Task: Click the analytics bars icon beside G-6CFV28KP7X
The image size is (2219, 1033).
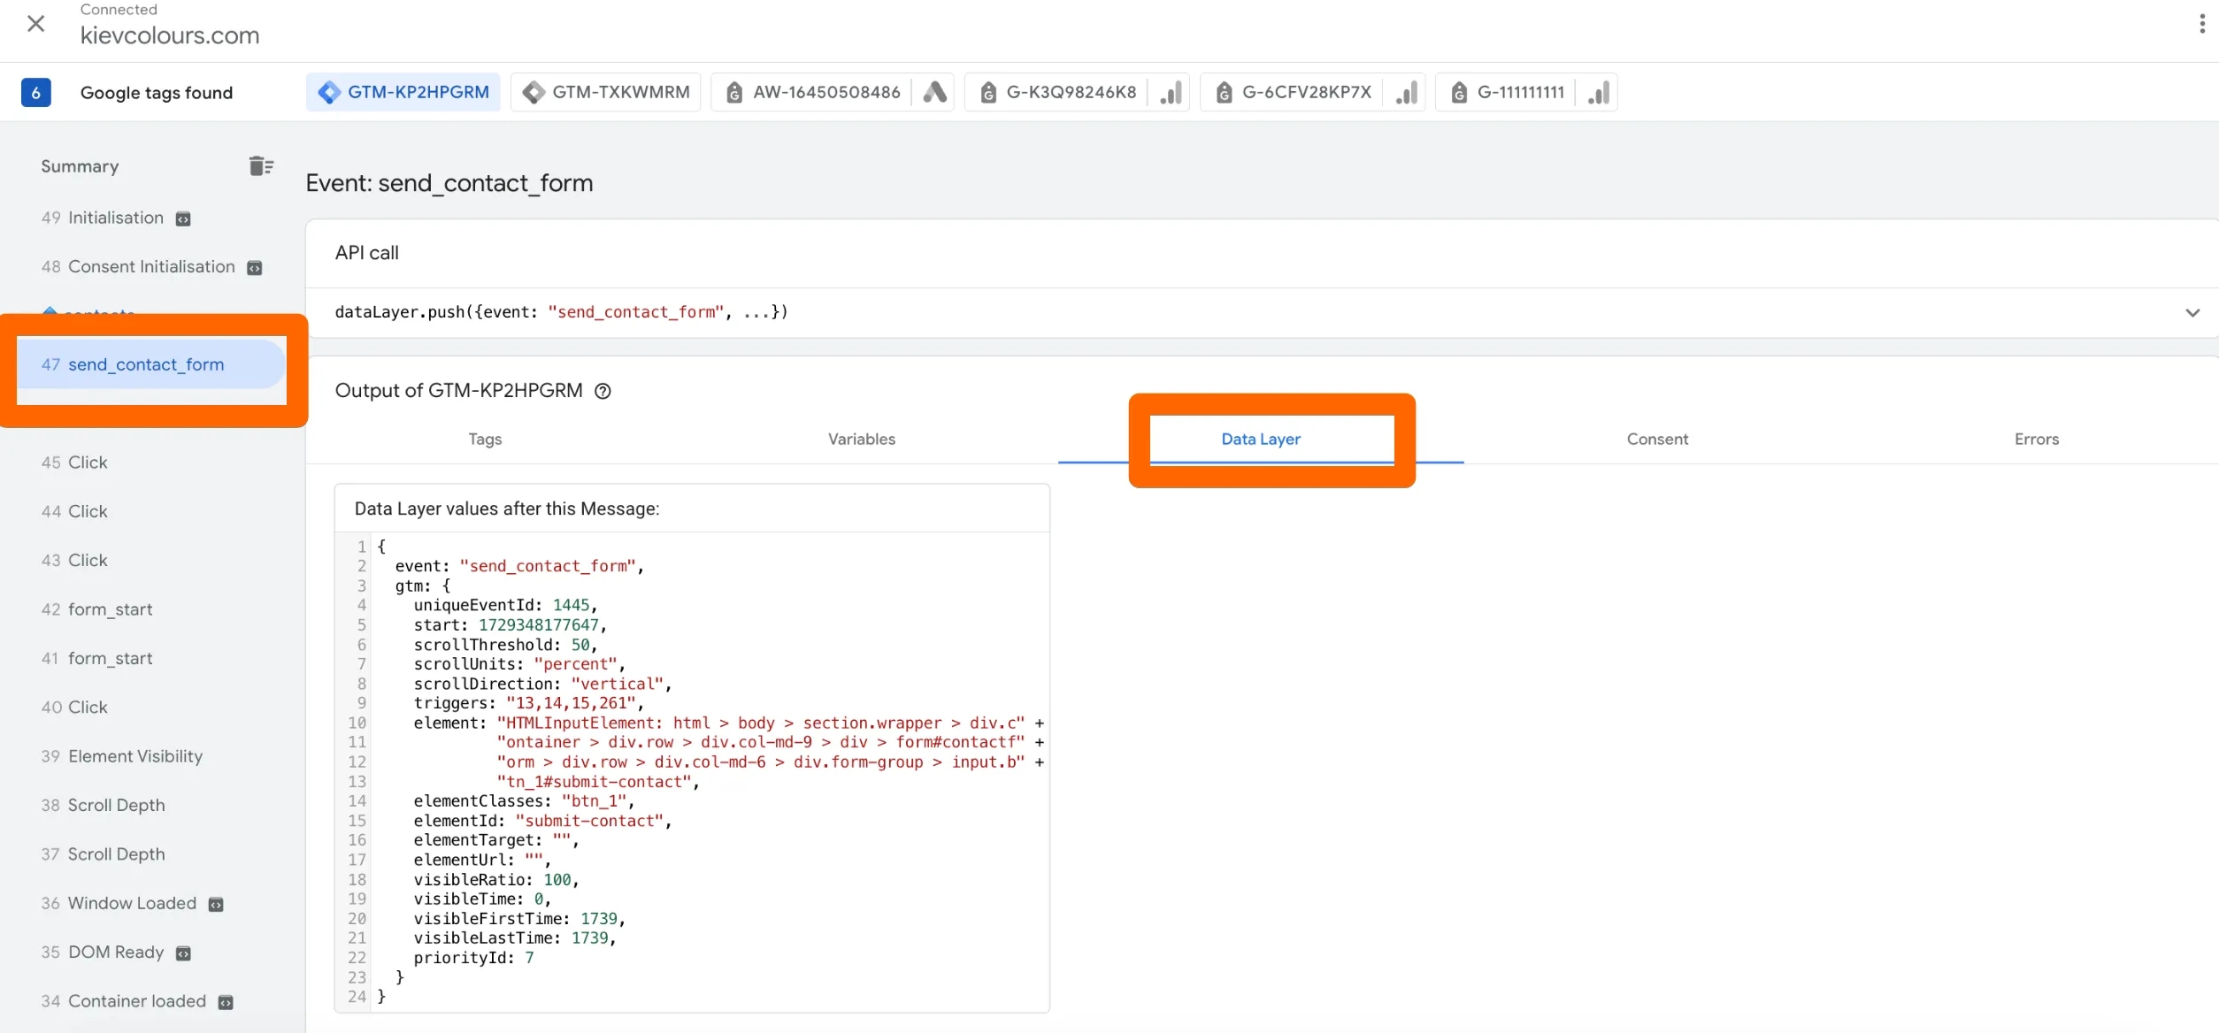Action: (x=1406, y=92)
